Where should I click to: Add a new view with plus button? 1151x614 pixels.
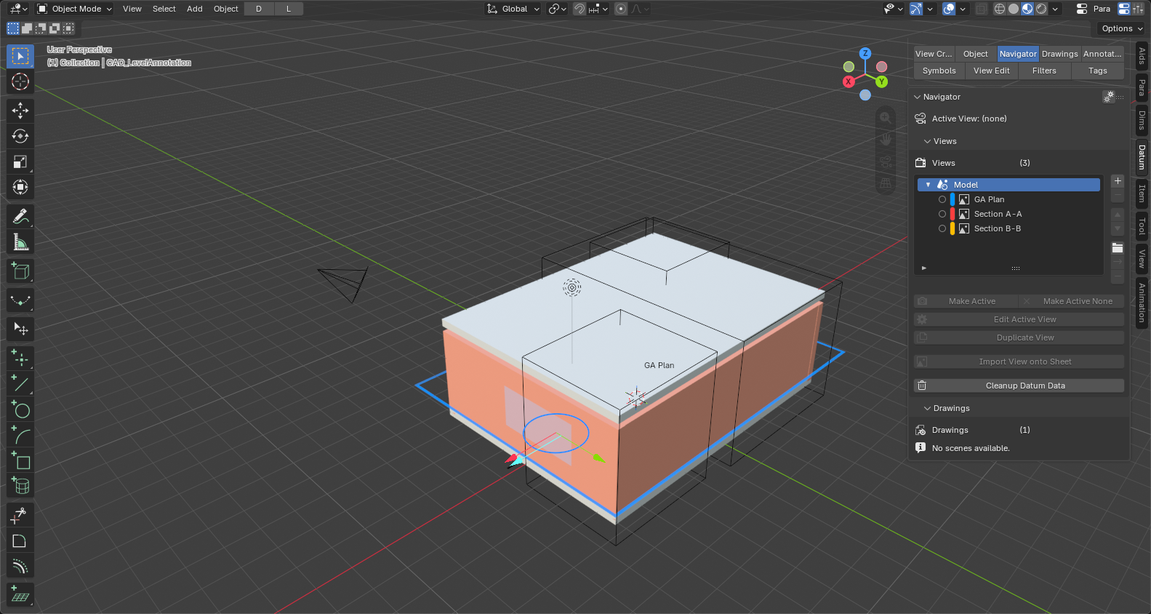click(1118, 181)
